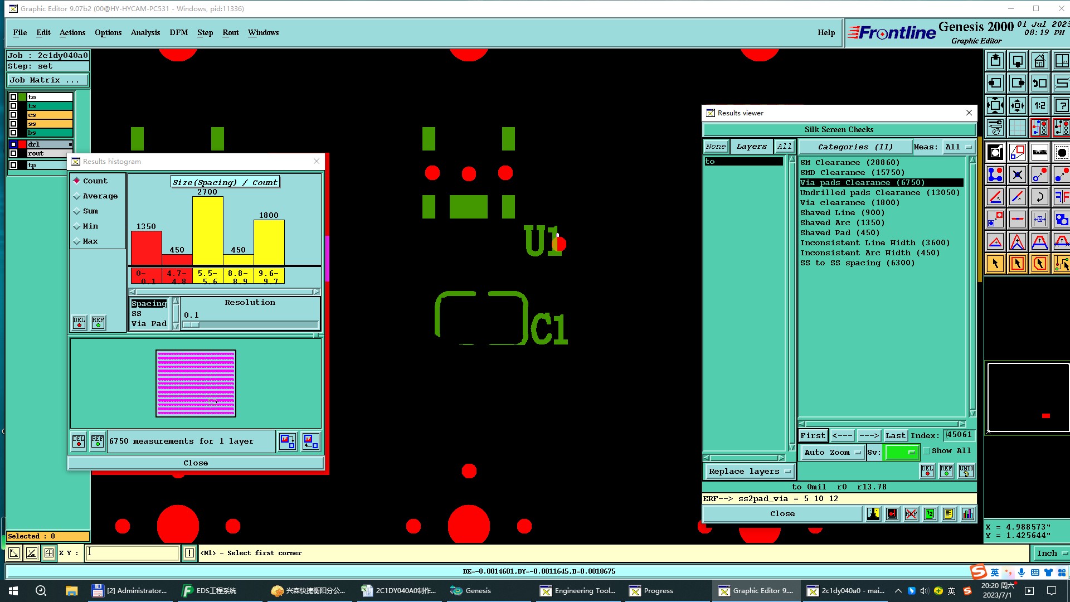Open histogram icon in Results viewer
The width and height of the screenshot is (1070, 602).
(968, 514)
